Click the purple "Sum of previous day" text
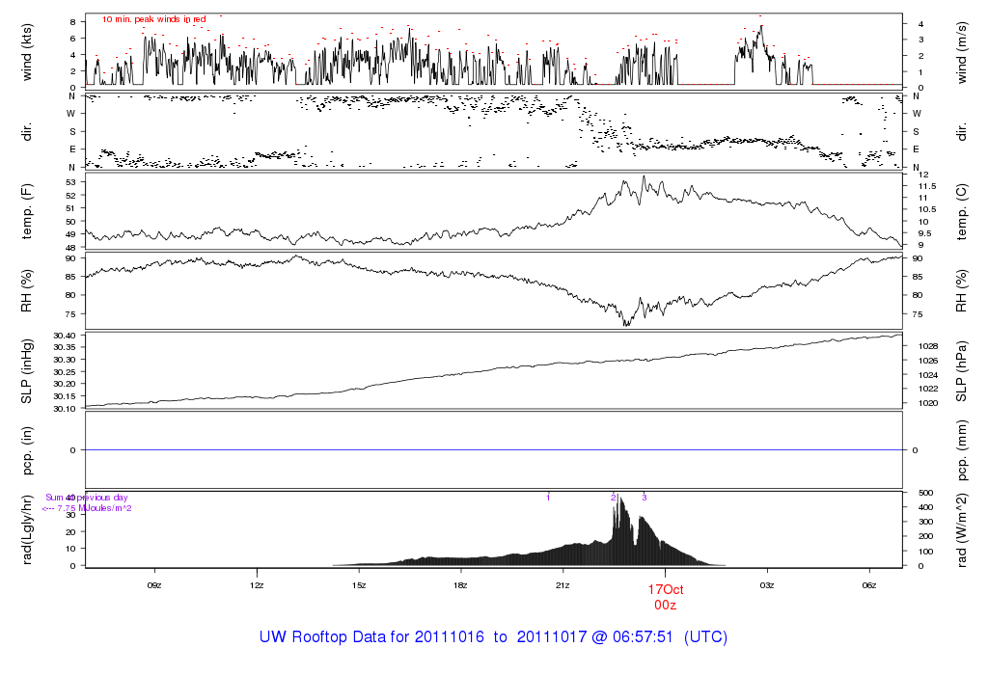The image size is (988, 675). pos(87,498)
